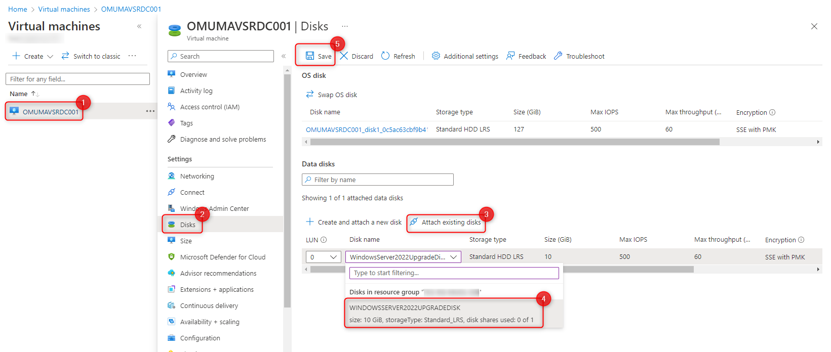Viewport: 831px width, 352px height.
Task: Open the Connect menu item
Action: pos(192,192)
